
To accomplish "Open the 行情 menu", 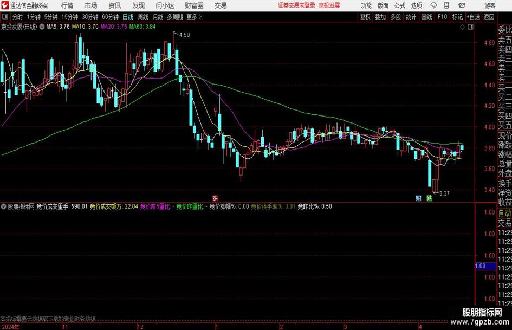I will 67,5.
